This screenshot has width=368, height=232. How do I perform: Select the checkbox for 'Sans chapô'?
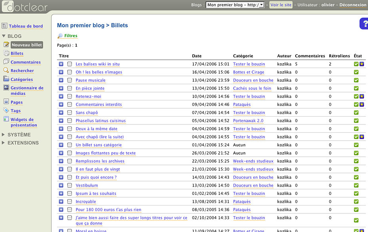70,113
